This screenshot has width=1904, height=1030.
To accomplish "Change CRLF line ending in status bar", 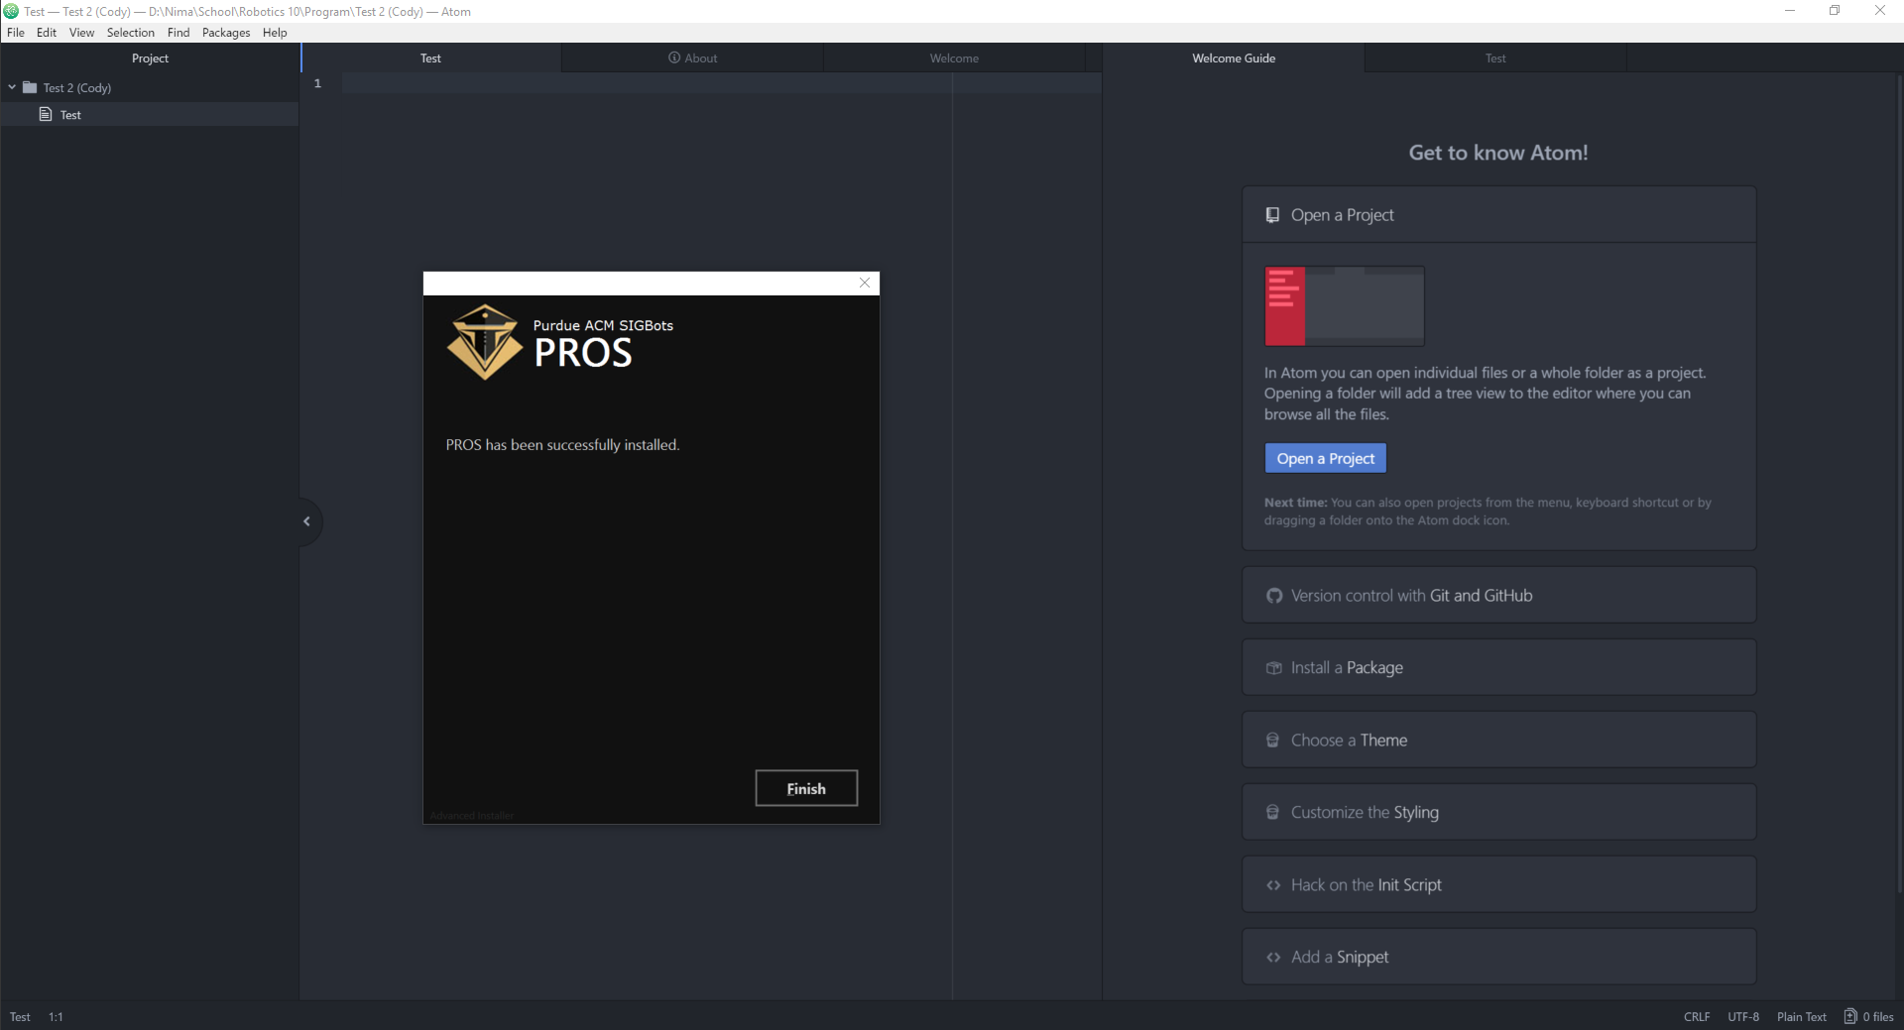I will tap(1696, 1016).
